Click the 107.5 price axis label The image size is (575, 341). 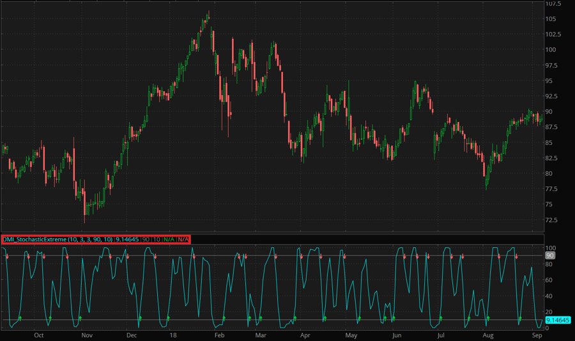pyautogui.click(x=553, y=3)
